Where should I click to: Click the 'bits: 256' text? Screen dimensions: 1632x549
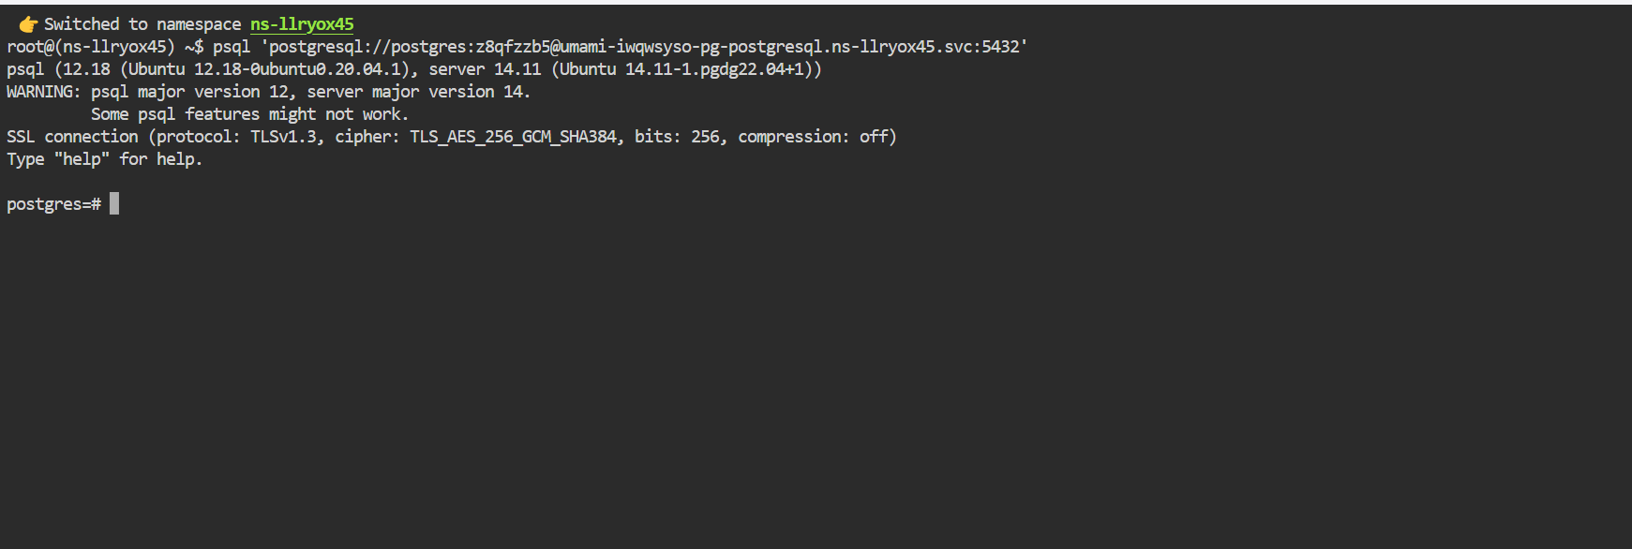(x=677, y=137)
